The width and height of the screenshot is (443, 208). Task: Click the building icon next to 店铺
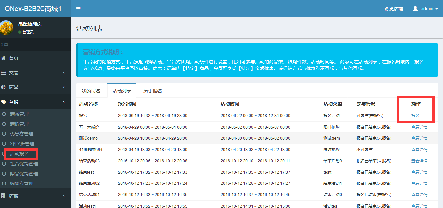coord(3,196)
